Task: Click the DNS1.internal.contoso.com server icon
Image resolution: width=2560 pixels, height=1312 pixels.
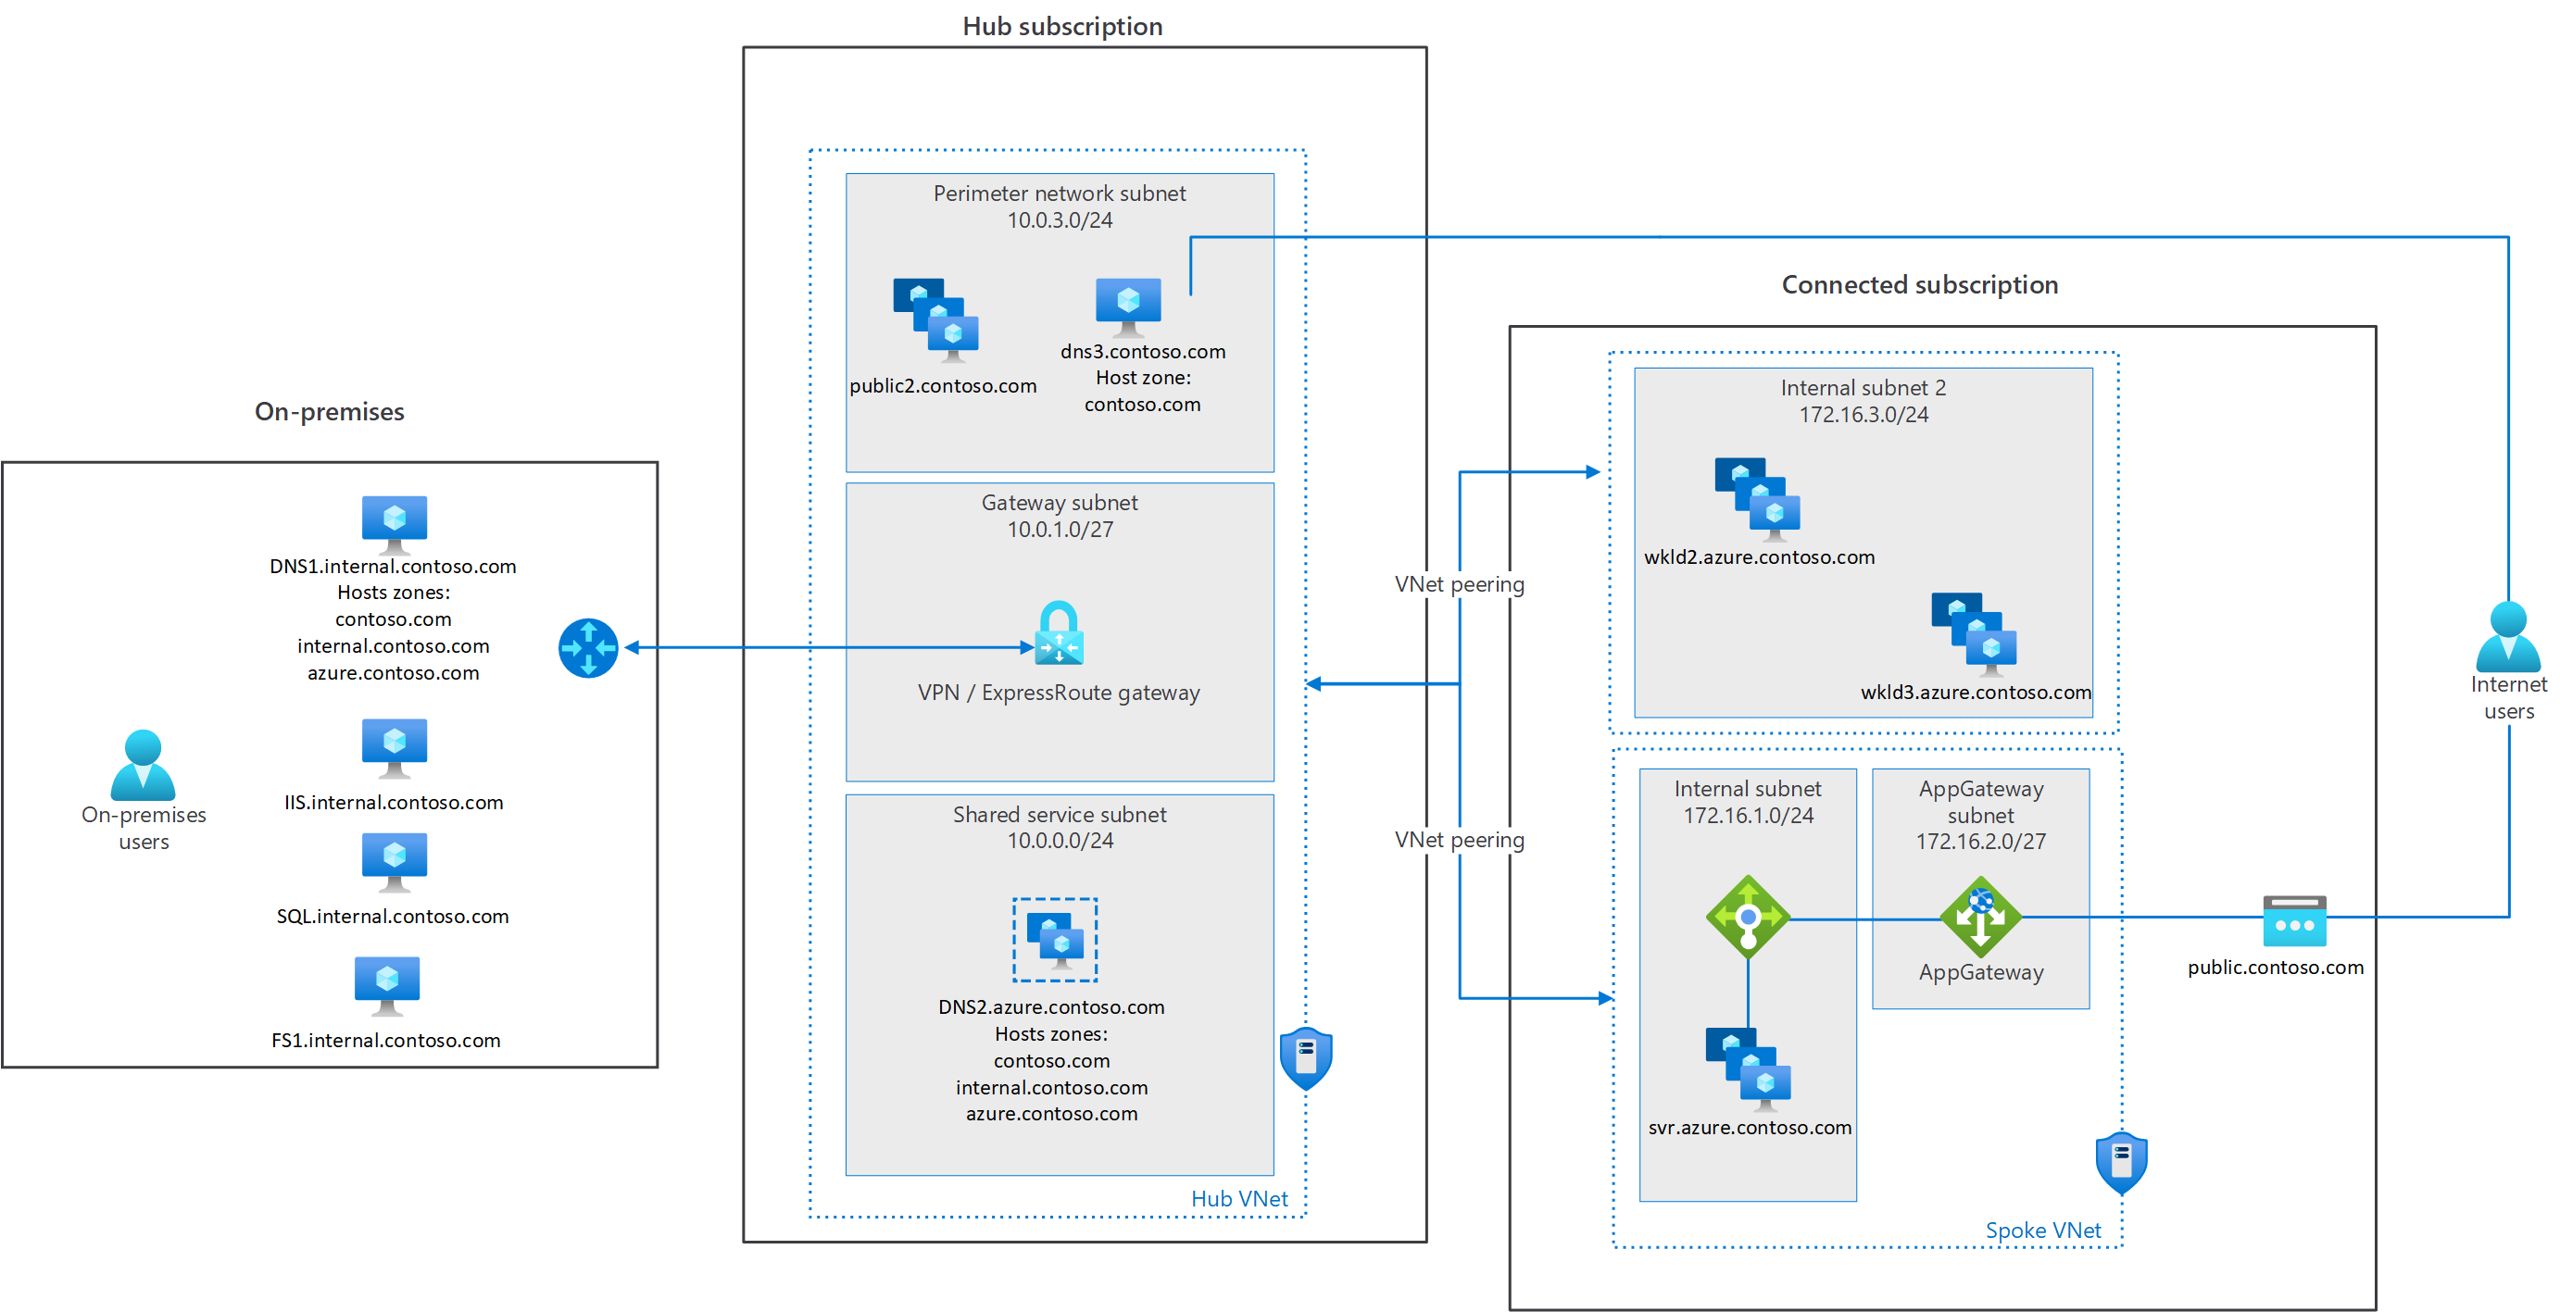Action: coord(394,523)
